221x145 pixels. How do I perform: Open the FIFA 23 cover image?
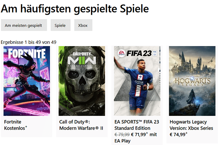click(x=137, y=81)
